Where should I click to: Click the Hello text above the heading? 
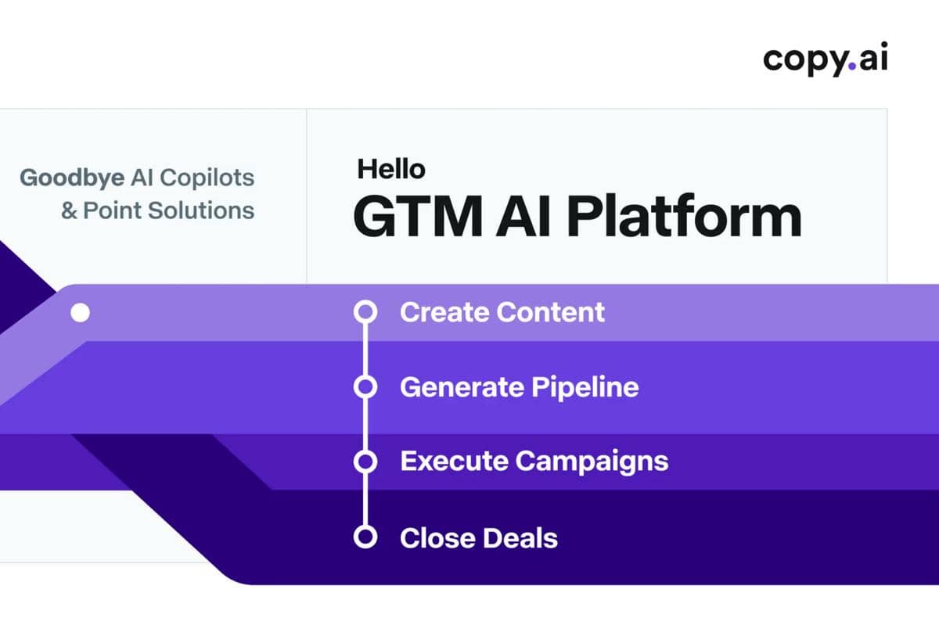tap(390, 168)
